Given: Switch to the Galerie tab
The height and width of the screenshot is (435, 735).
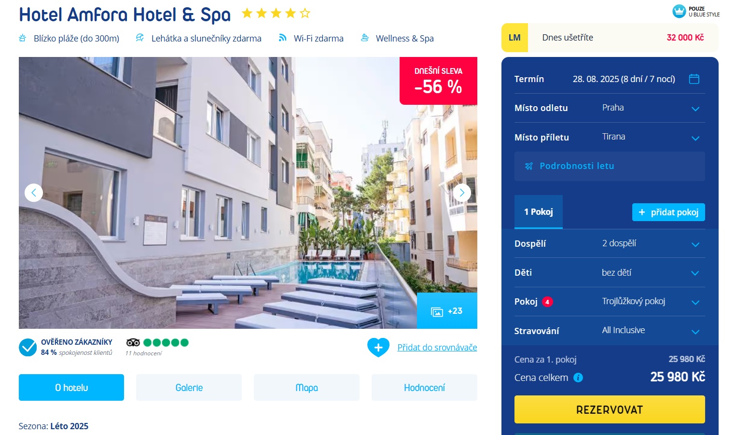Looking at the screenshot, I should (189, 387).
